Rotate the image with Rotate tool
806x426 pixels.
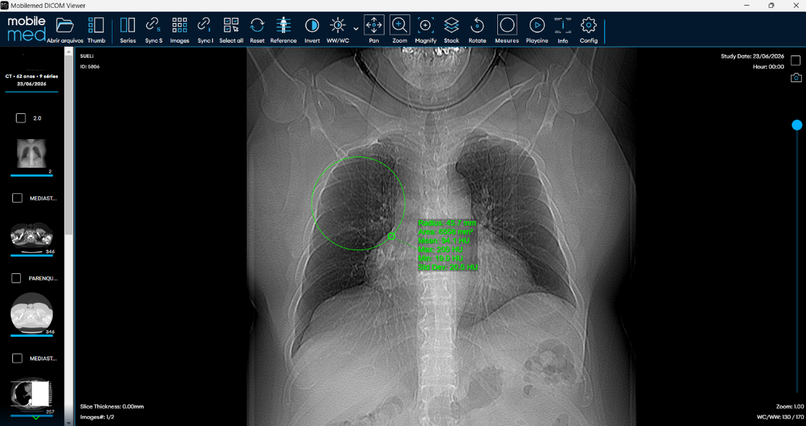pyautogui.click(x=477, y=30)
